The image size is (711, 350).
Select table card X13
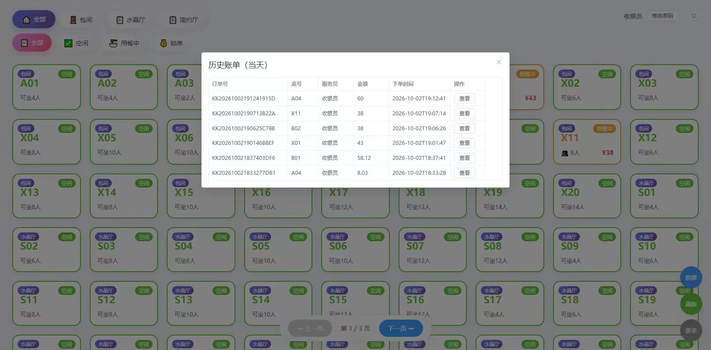(x=47, y=196)
